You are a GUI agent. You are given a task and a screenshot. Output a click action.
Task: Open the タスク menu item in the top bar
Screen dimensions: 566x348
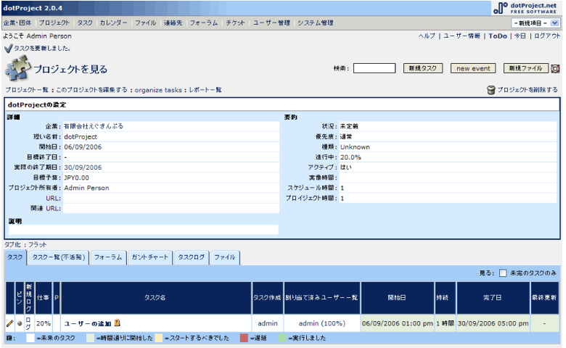[x=85, y=22]
